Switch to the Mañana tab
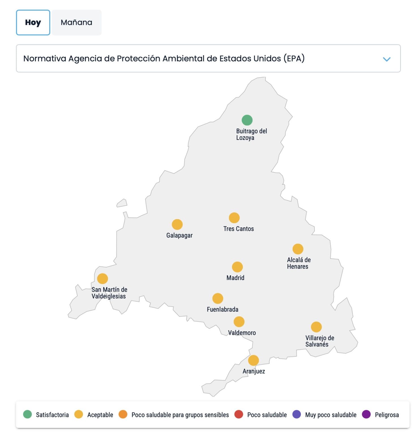415x435 pixels. [x=76, y=23]
